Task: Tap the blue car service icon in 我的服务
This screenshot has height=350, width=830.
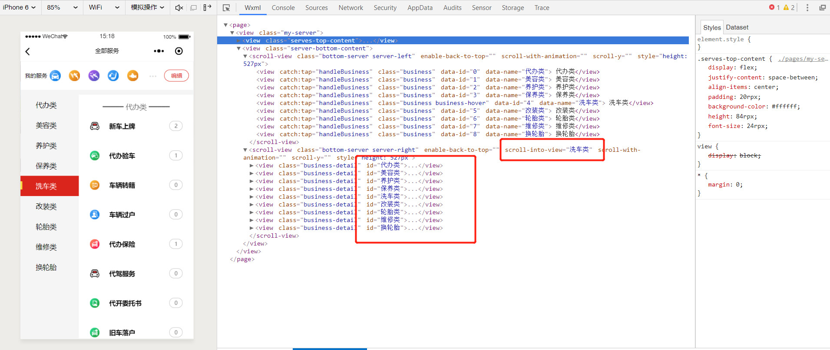Action: [55, 76]
